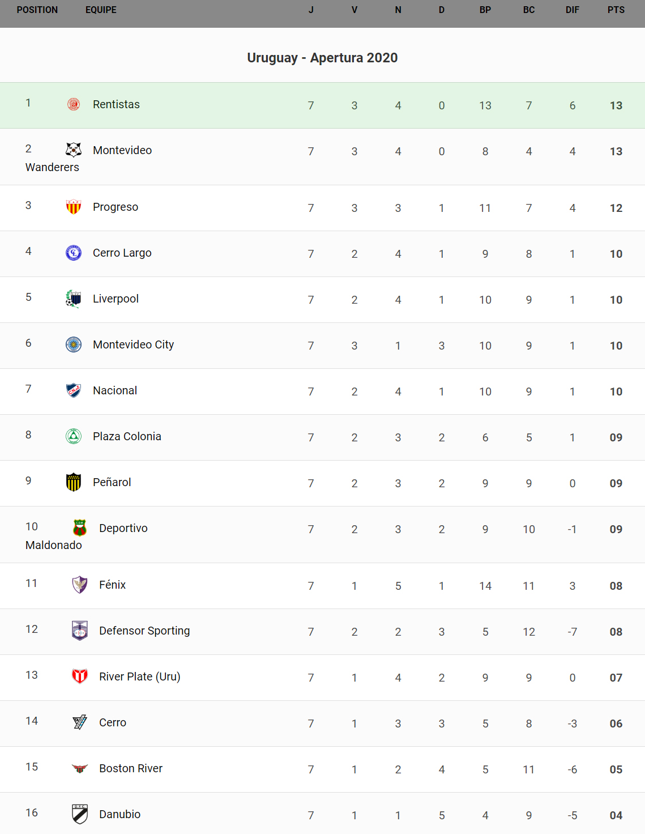The width and height of the screenshot is (645, 834).
Task: Click the Plaza Colonia team name
Action: point(127,436)
